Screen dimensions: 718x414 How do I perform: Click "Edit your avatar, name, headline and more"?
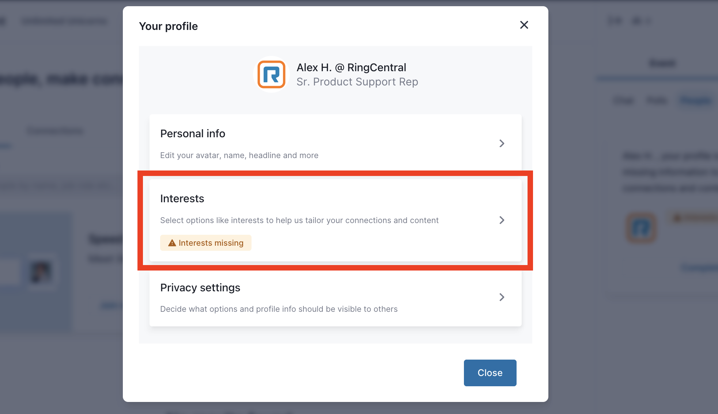coord(239,155)
